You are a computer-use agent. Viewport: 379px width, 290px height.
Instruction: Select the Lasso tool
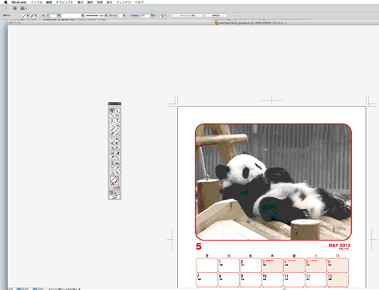tap(118, 115)
